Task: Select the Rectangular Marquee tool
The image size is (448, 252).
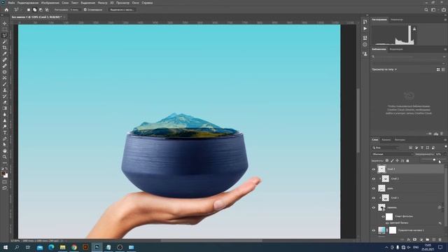Action: click(x=5, y=29)
